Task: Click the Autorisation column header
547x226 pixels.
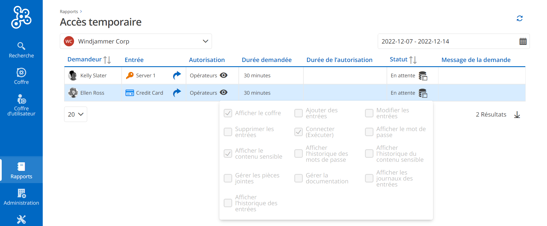Action: click(207, 60)
